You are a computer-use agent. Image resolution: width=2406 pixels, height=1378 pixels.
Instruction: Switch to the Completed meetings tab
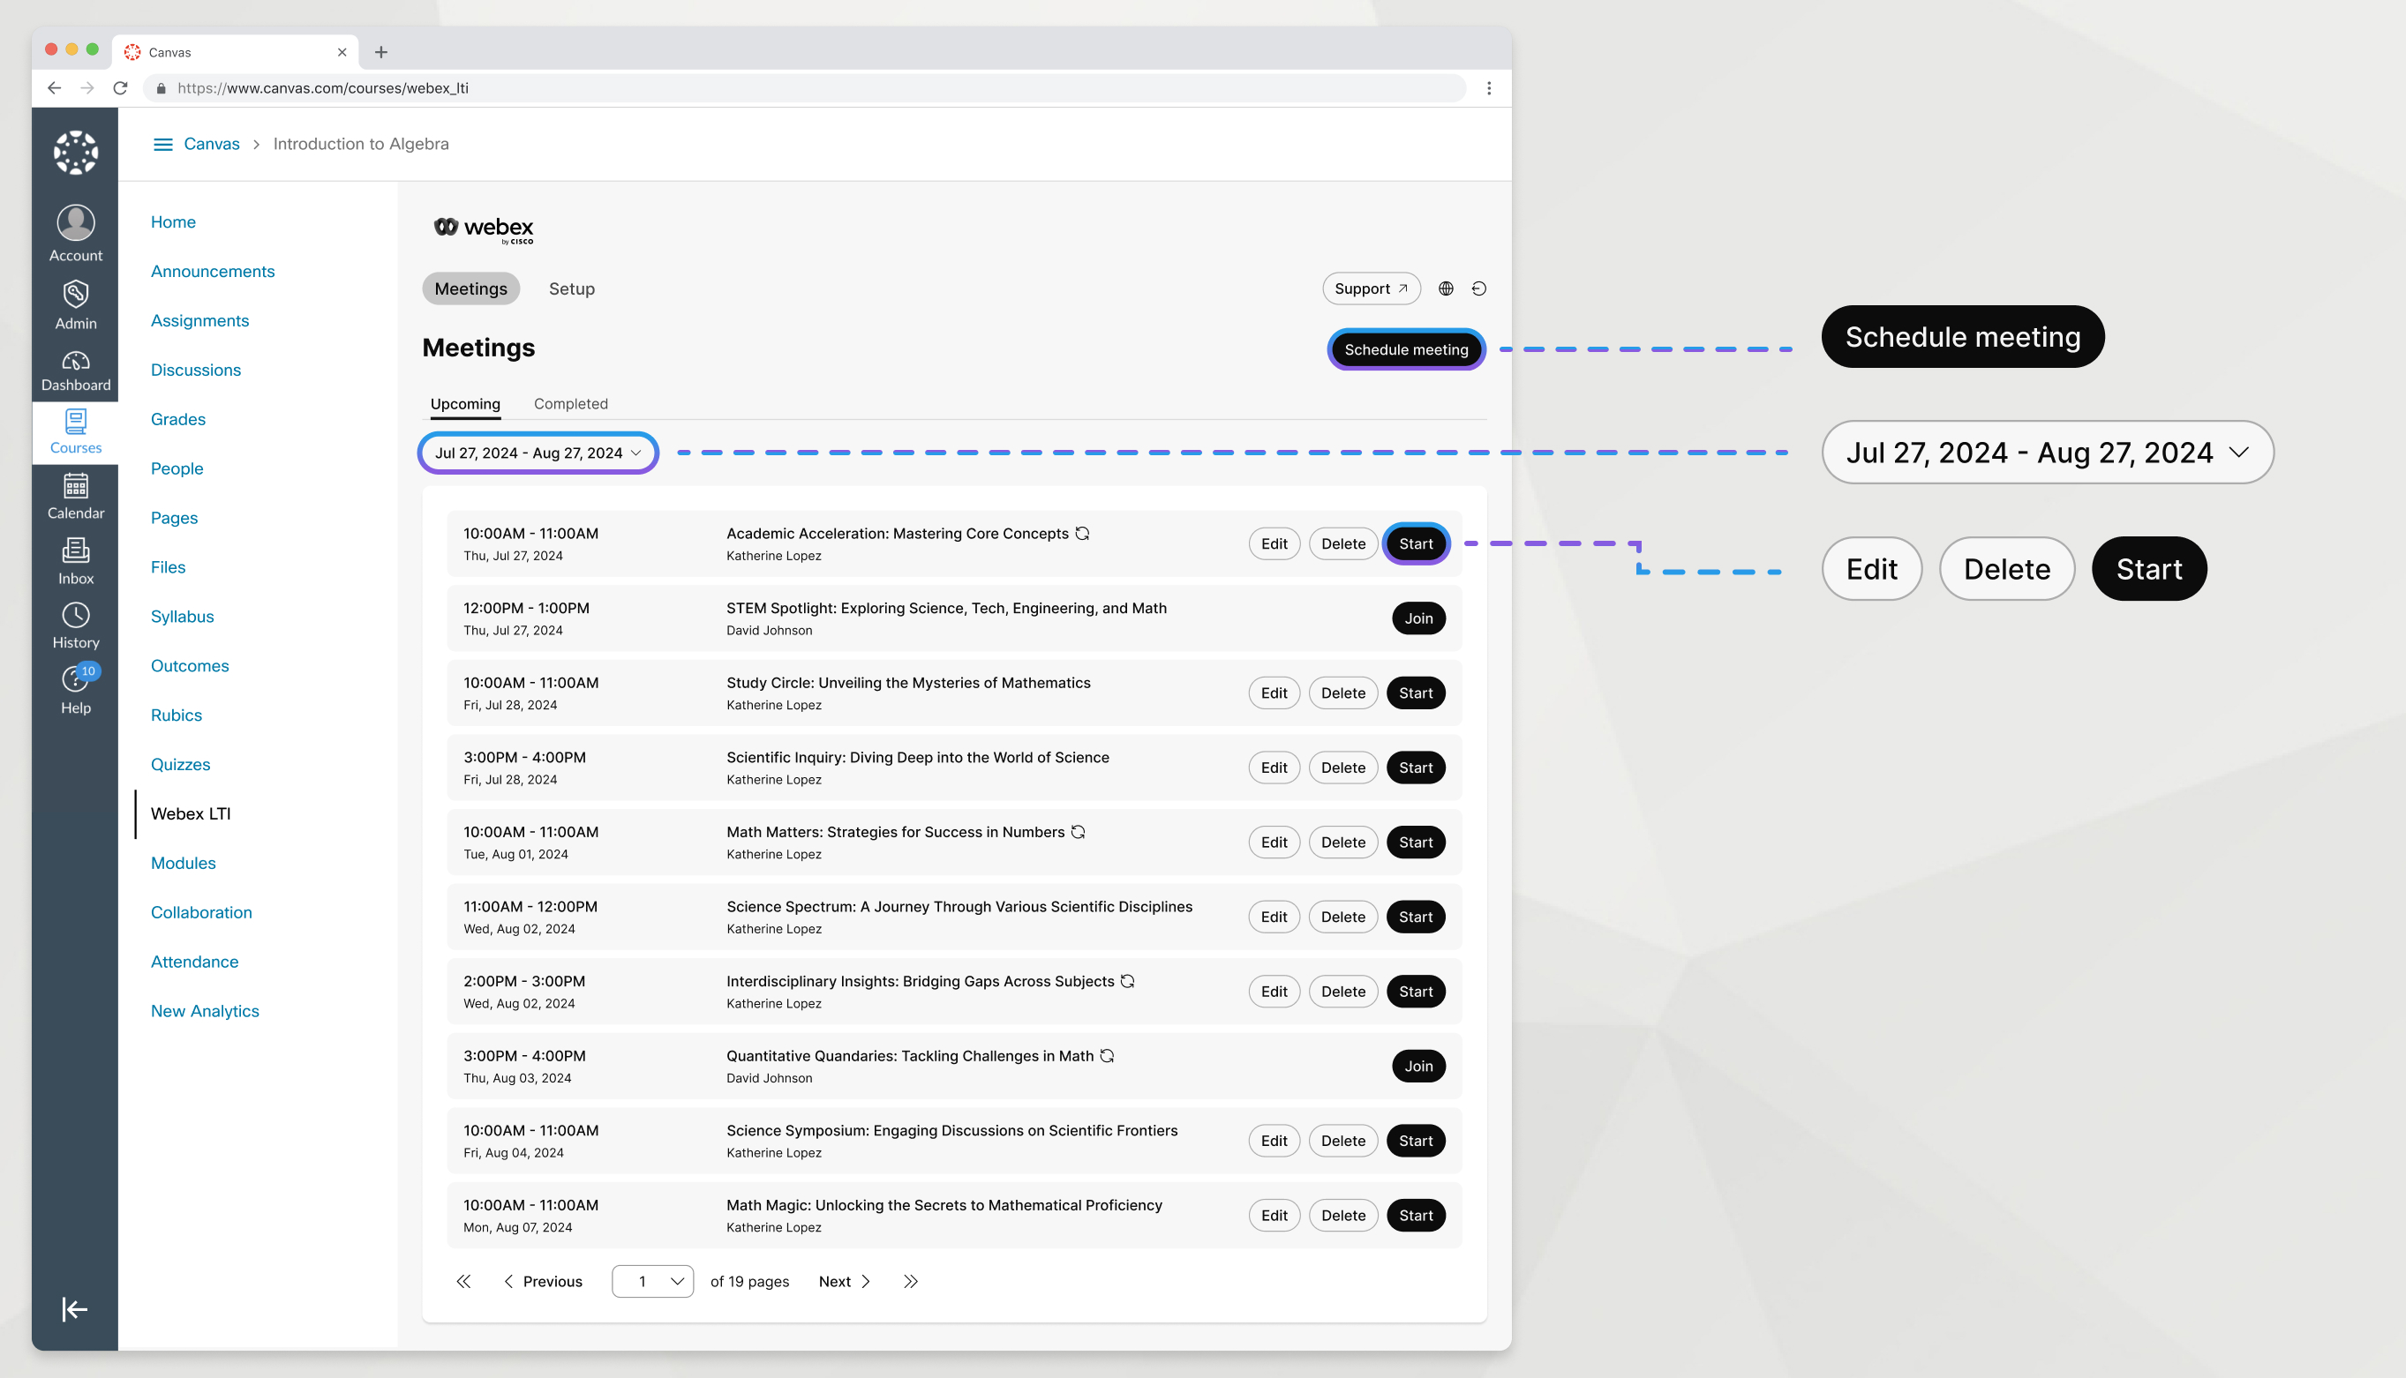(570, 401)
